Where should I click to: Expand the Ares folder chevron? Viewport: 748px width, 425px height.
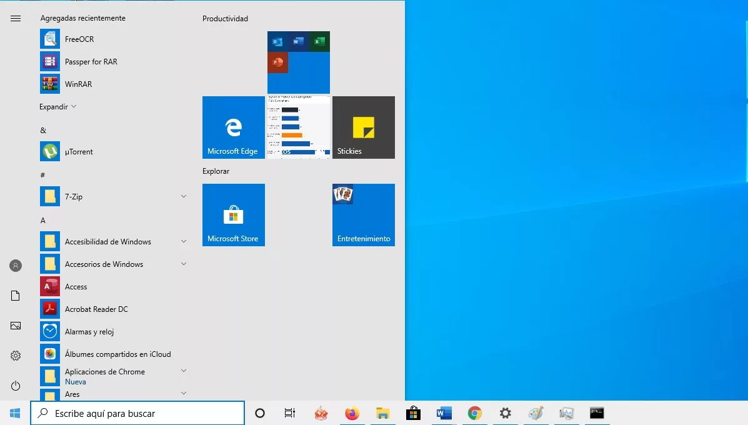point(184,394)
